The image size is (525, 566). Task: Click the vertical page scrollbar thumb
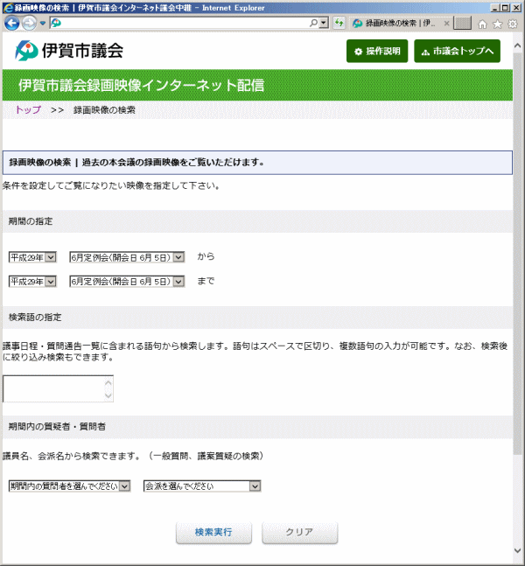click(x=517, y=253)
